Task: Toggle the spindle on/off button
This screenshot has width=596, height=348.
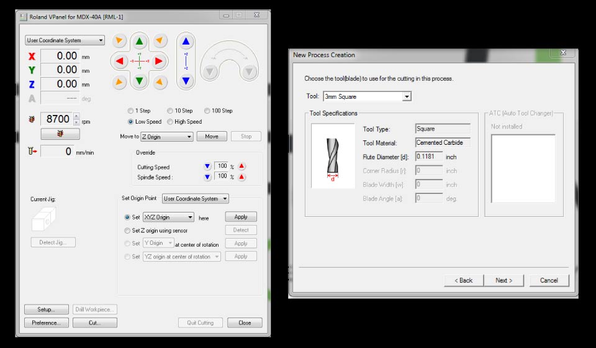Action: click(x=60, y=134)
